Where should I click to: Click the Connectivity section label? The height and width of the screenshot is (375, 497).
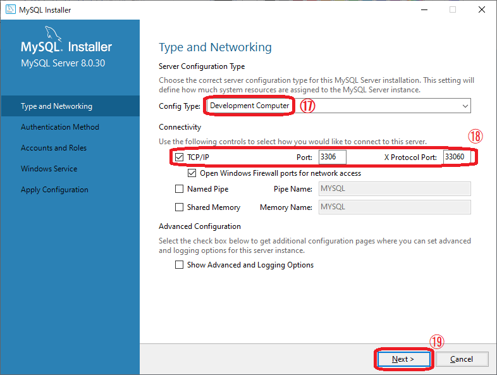(x=180, y=127)
